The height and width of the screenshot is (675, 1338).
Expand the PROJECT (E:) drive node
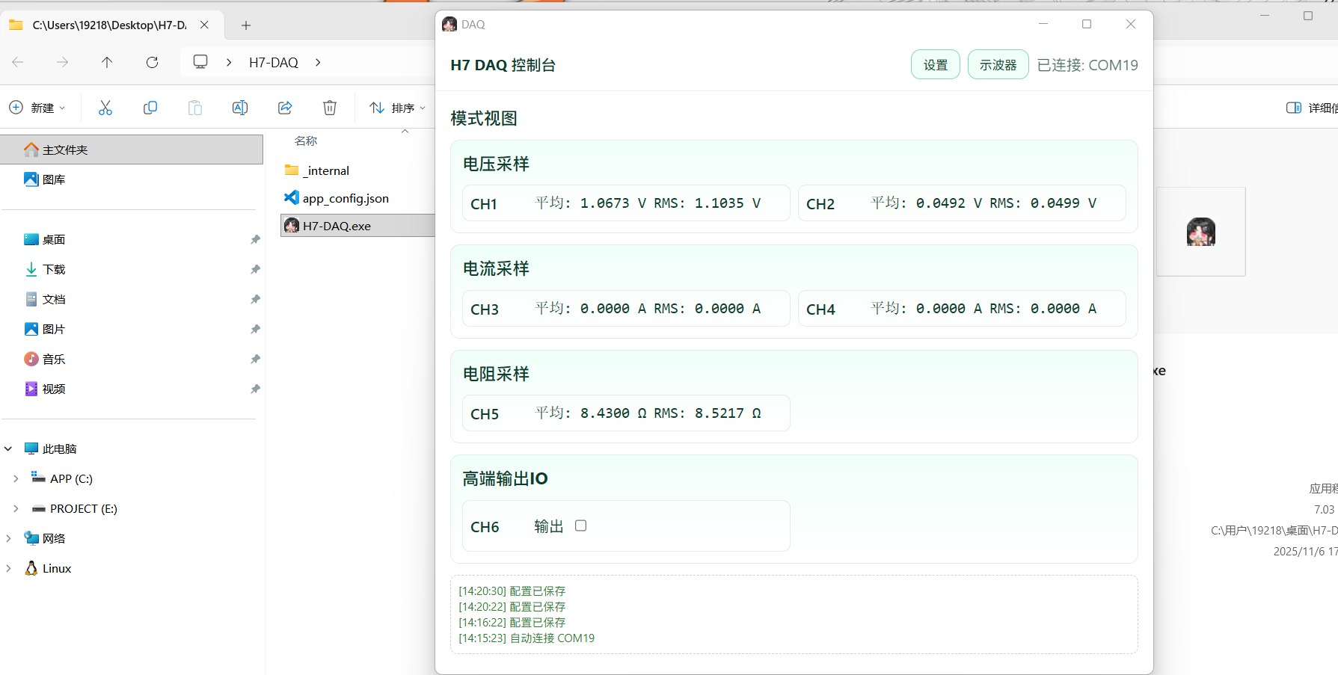(16, 508)
